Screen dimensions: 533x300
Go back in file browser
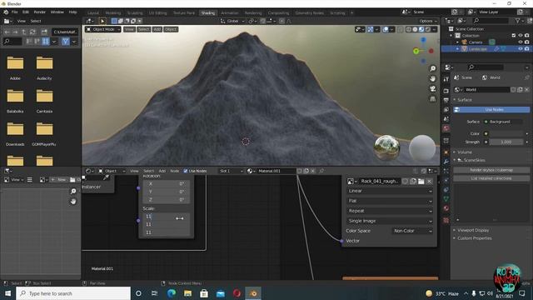[x=7, y=32]
